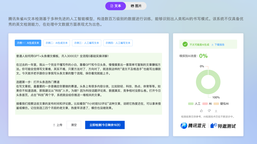Select 示例四：人工编写文本
This screenshot has width=257, height=144.
click(118, 43)
